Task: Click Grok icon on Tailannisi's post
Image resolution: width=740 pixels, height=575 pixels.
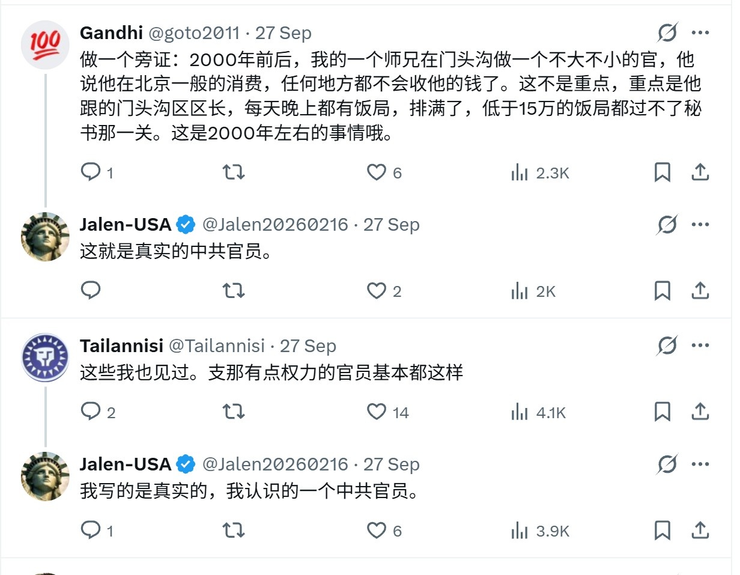Action: coord(667,346)
